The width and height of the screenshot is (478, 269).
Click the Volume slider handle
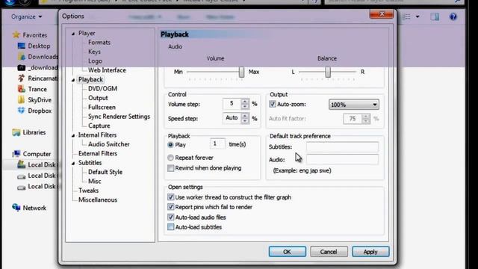[241, 72]
